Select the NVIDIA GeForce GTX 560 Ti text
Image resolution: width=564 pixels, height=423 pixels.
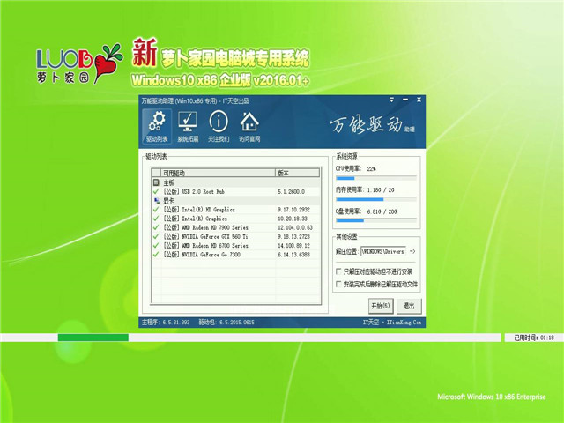pyautogui.click(x=205, y=236)
